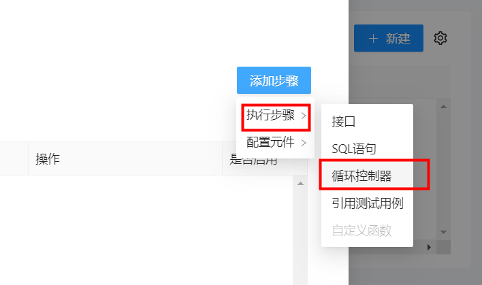
Task: Click the right arrow of the horizontal scrollbar
Action: [x=429, y=247]
